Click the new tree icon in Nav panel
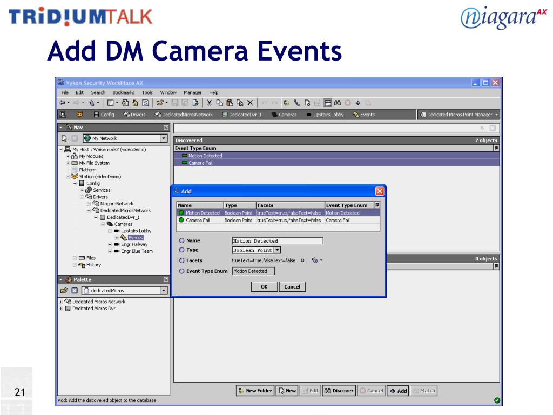The width and height of the screenshot is (553, 415). (64, 138)
